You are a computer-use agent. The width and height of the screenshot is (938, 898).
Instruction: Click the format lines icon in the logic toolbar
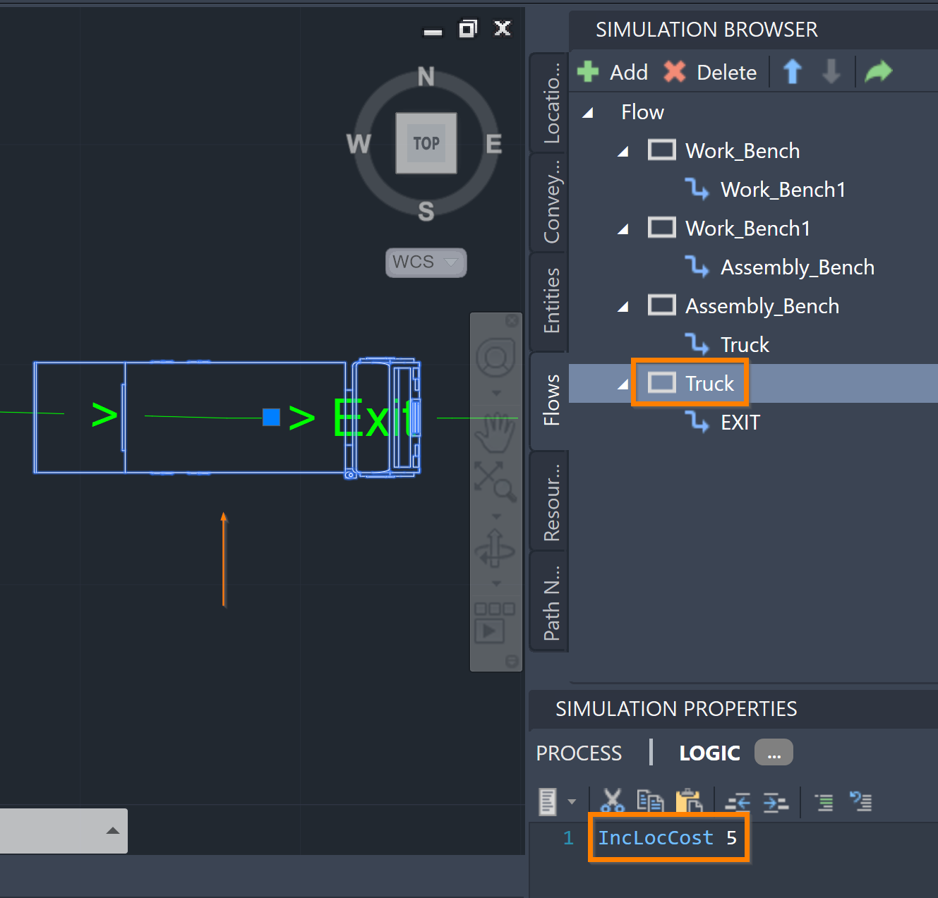click(x=824, y=802)
